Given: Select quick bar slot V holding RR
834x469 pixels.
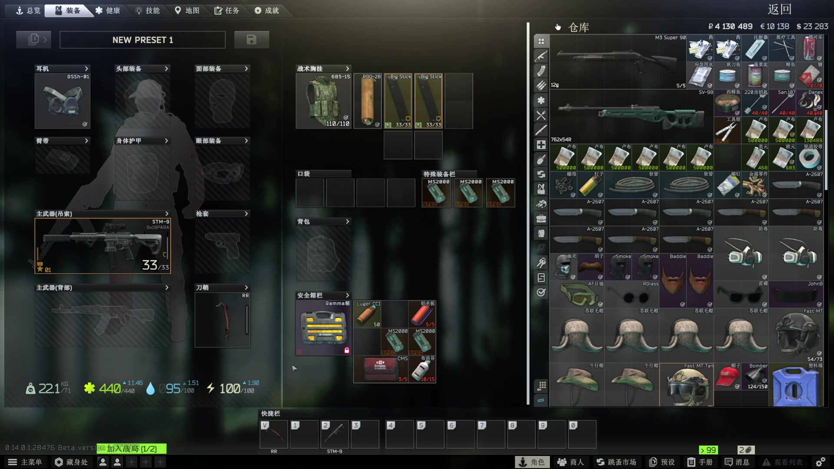Looking at the screenshot, I should (274, 434).
